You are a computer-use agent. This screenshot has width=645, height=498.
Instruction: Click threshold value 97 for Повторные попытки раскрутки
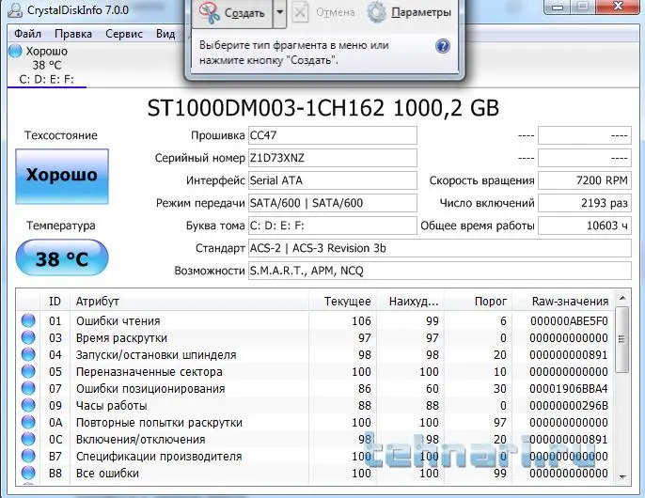tap(500, 422)
